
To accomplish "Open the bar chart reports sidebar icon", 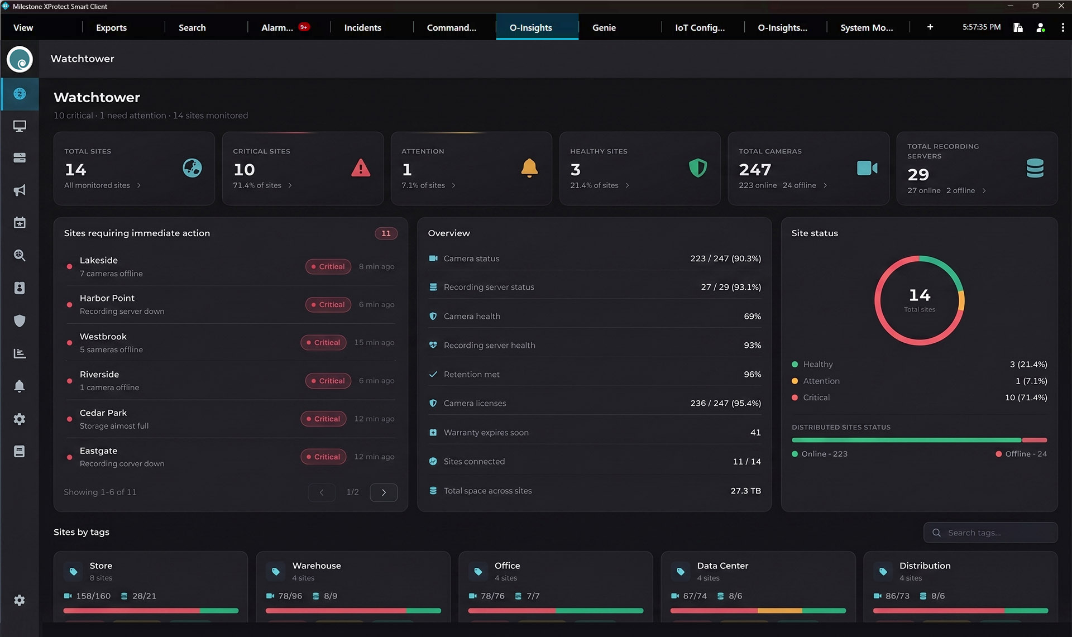I will tap(20, 353).
